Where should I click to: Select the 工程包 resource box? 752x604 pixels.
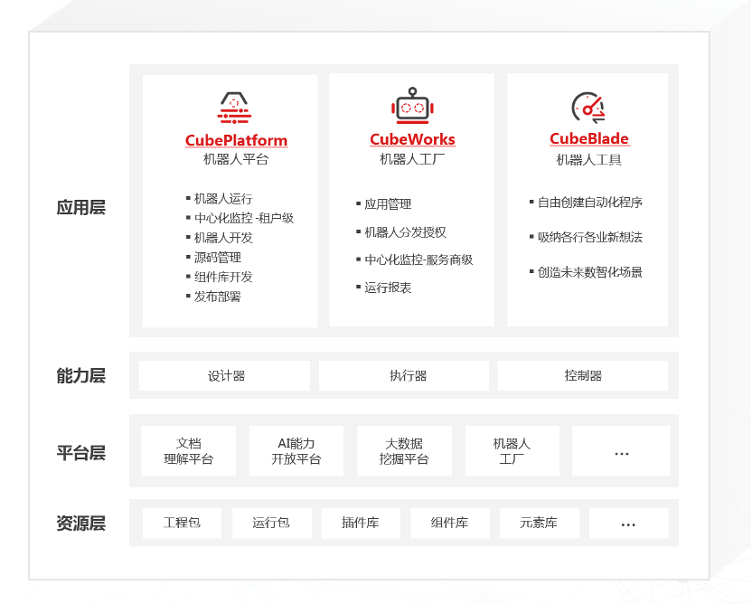click(x=182, y=523)
